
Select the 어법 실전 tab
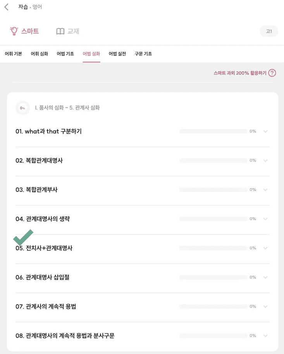(x=117, y=54)
